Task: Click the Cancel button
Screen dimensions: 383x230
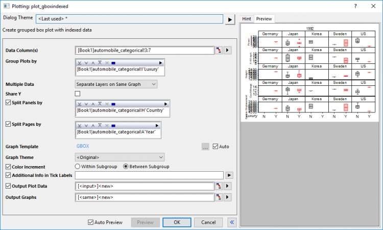Action: pos(208,222)
